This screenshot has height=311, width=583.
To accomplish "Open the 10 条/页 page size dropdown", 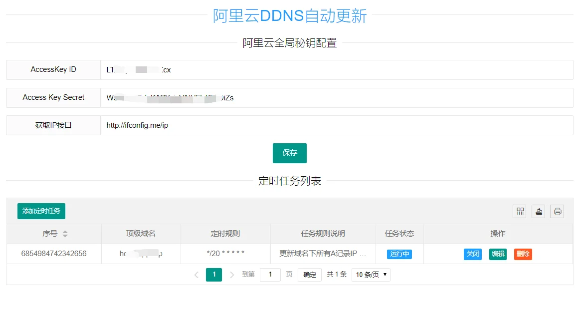I will click(x=371, y=275).
